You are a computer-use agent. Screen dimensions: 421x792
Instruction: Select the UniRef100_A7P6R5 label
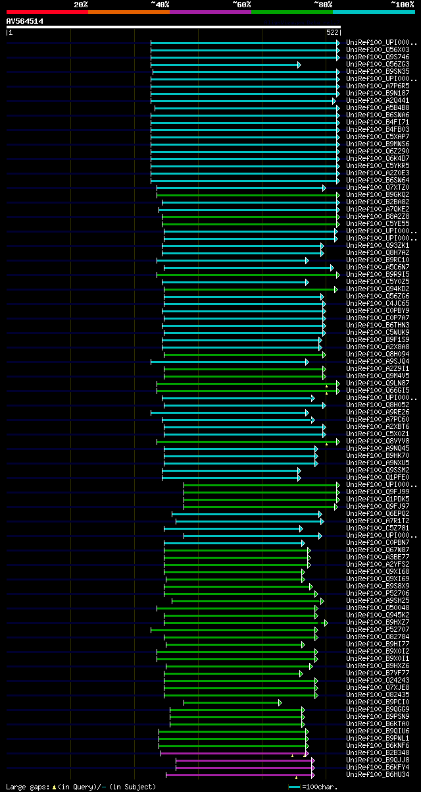pos(378,86)
